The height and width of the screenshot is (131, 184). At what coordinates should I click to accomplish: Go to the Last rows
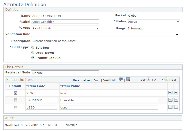tap(173, 80)
